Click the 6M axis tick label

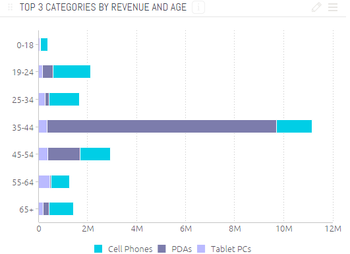[186, 228]
